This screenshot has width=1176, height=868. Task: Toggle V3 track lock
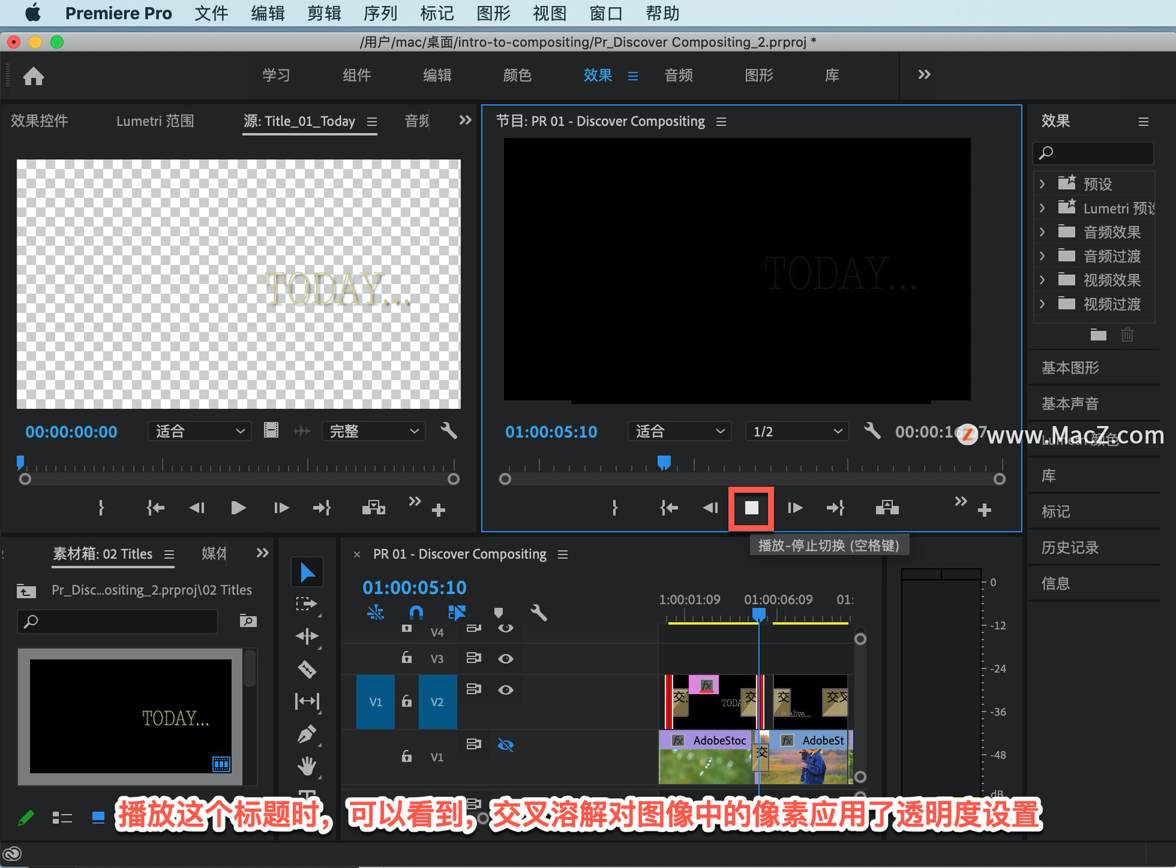tap(406, 658)
